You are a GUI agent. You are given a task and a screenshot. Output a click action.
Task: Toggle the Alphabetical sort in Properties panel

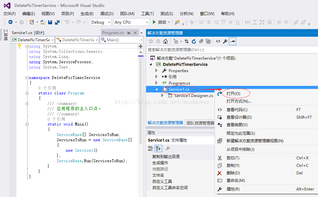tap(158, 148)
